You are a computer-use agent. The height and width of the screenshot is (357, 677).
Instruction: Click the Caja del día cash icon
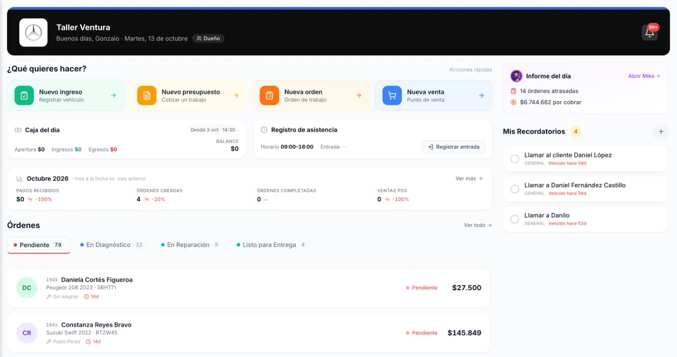(18, 130)
